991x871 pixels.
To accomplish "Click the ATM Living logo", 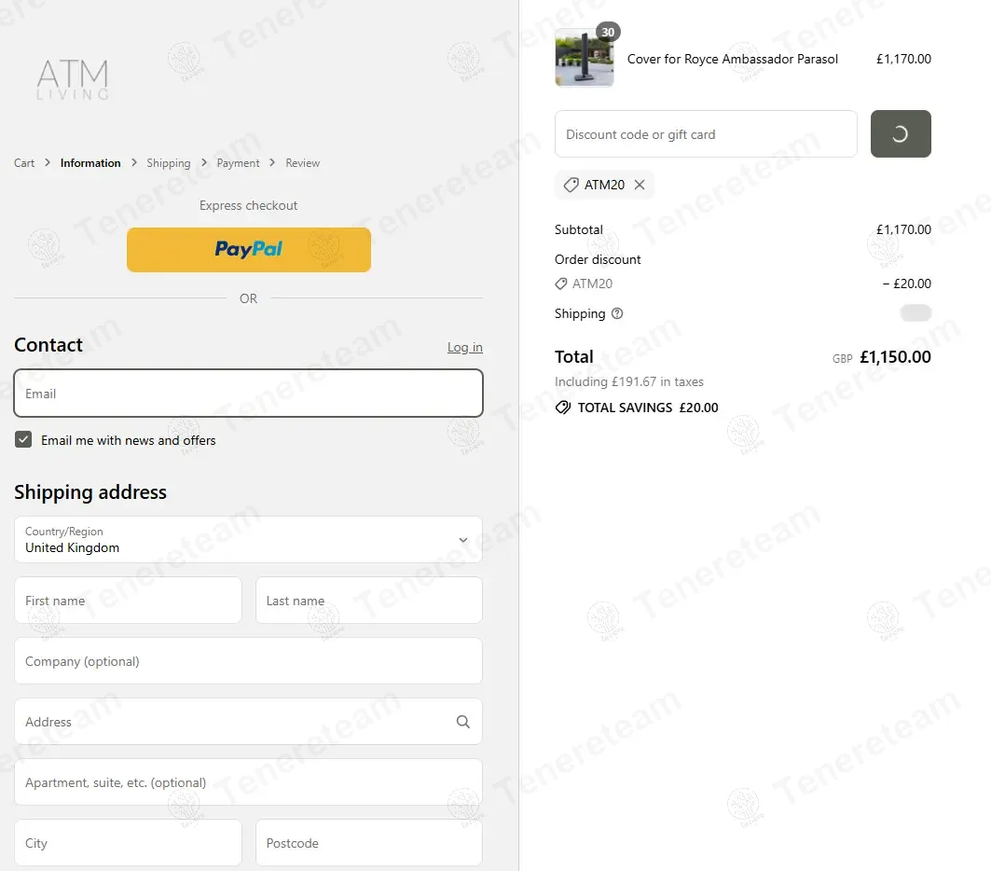I will point(73,79).
